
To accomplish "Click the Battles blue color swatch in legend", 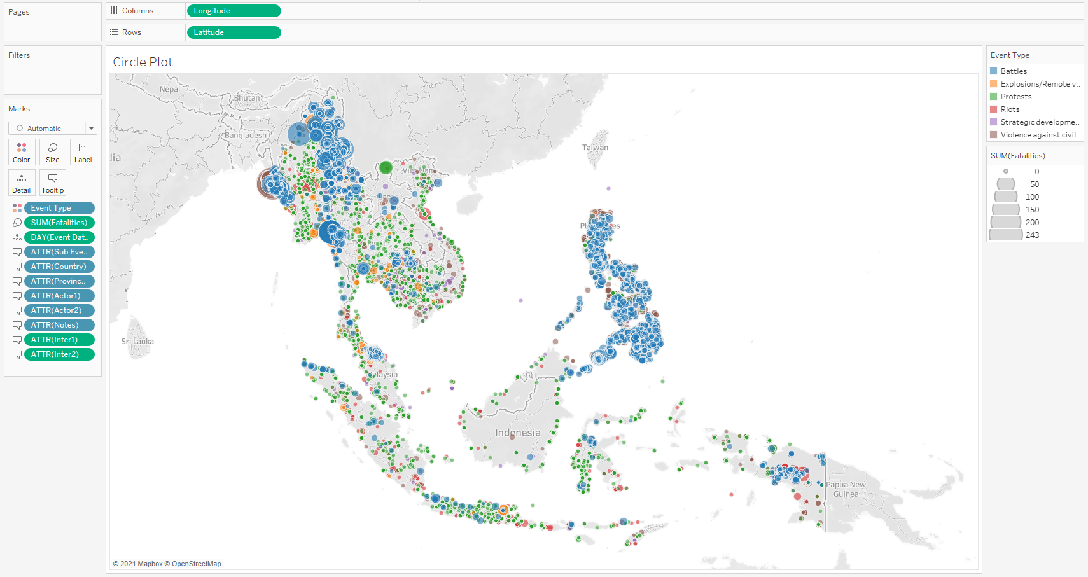I will click(994, 71).
